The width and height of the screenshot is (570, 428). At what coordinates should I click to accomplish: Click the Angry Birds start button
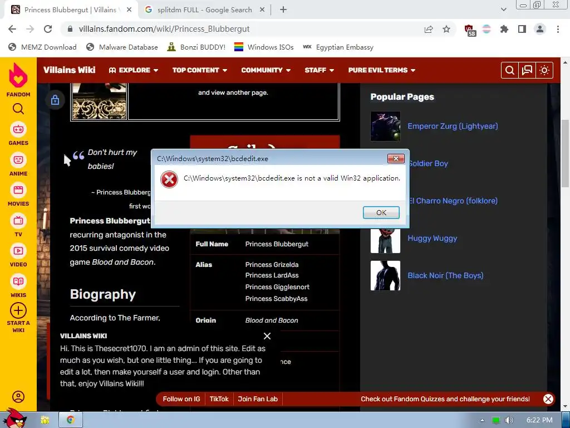click(14, 419)
